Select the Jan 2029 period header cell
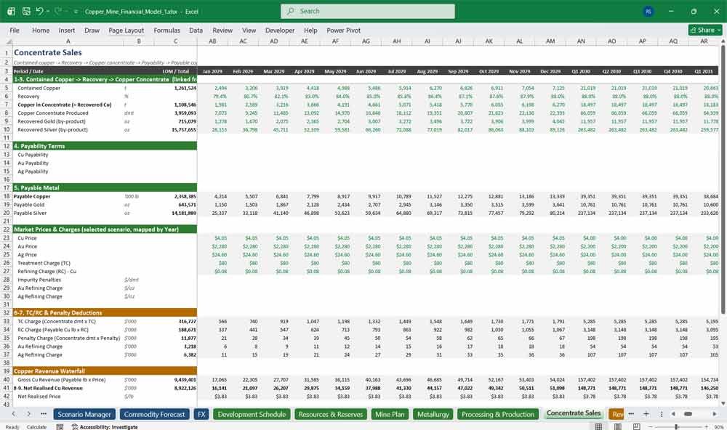 [x=212, y=71]
